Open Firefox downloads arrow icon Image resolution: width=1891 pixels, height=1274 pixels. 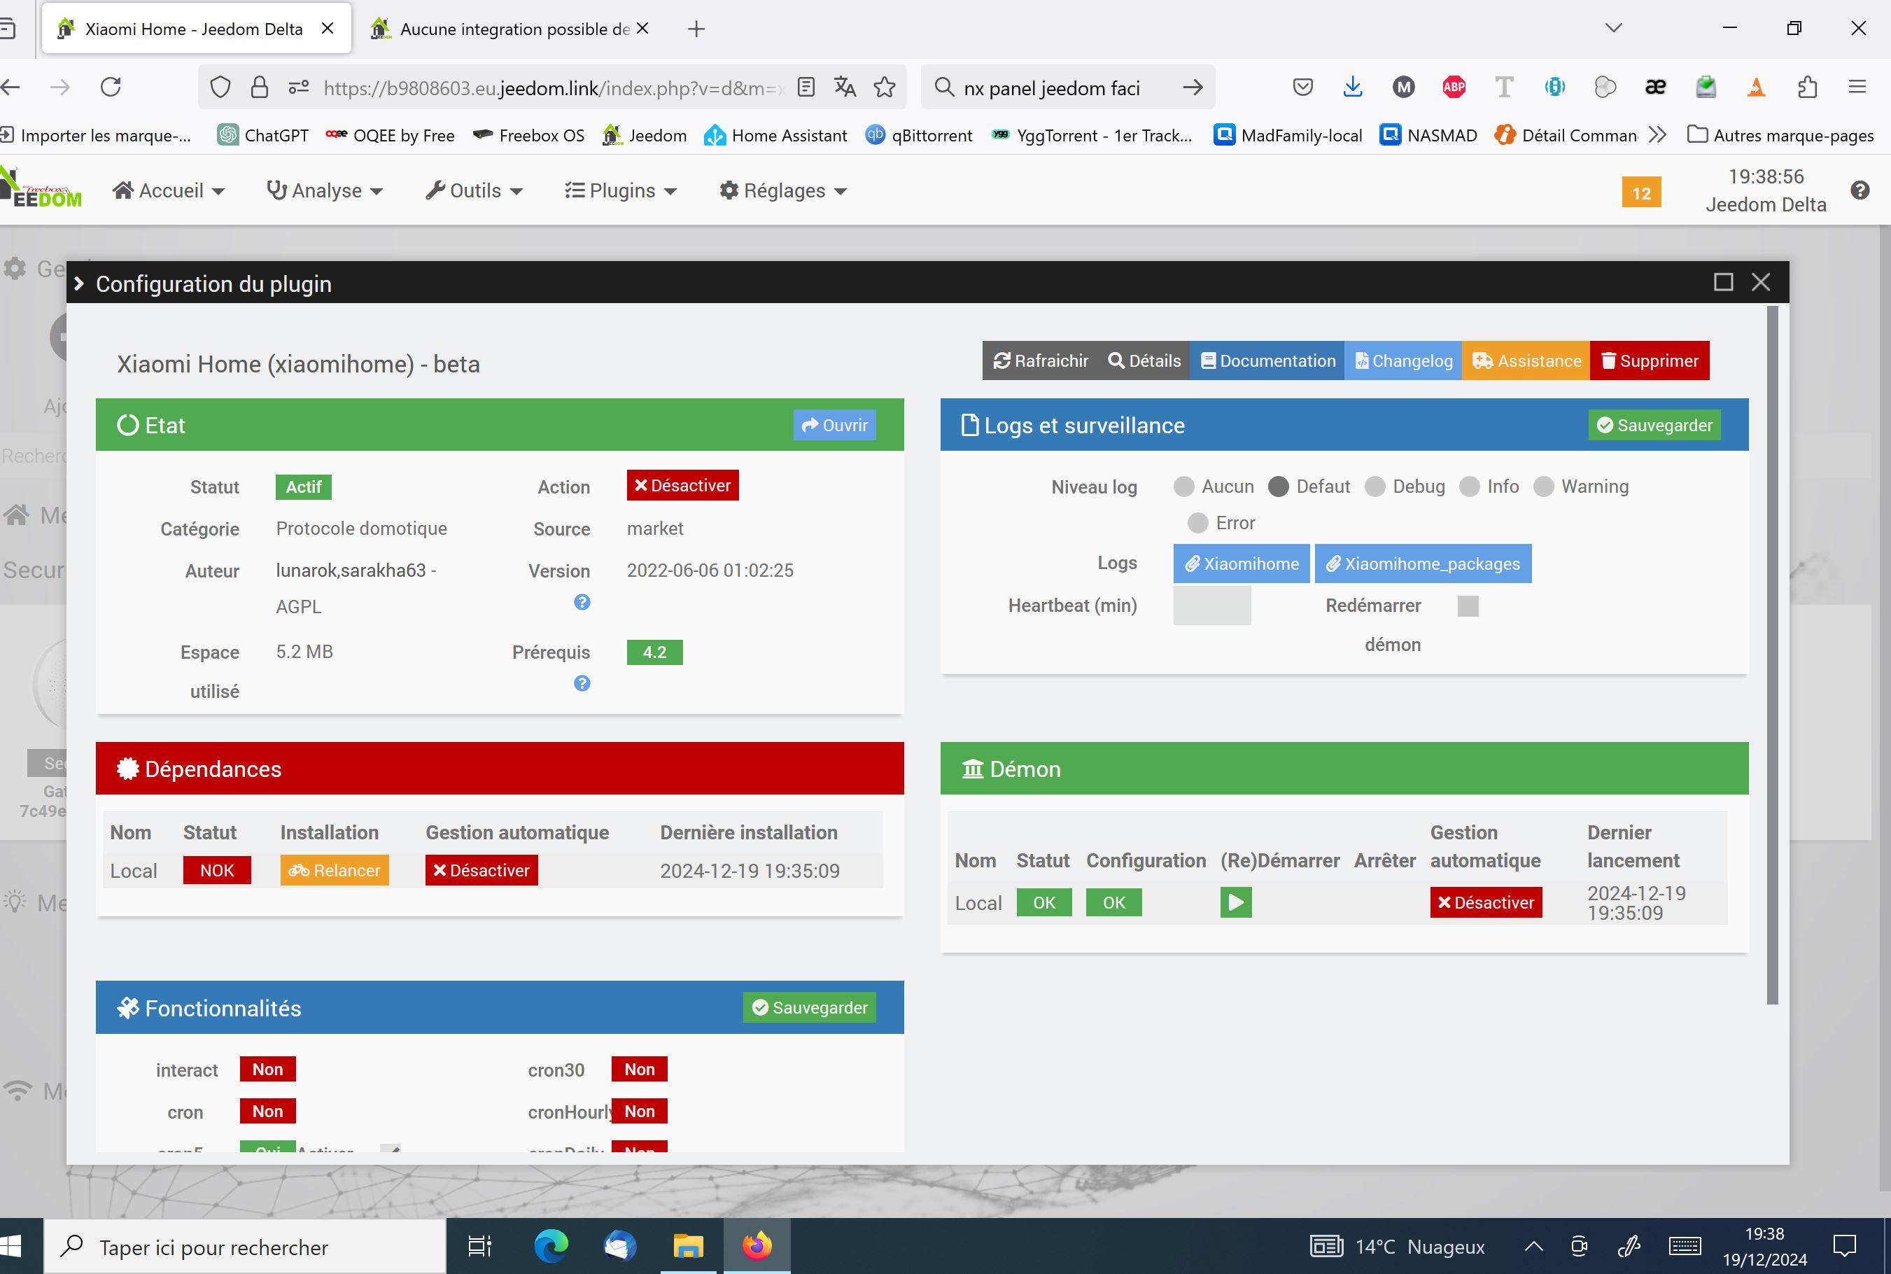1352,87
